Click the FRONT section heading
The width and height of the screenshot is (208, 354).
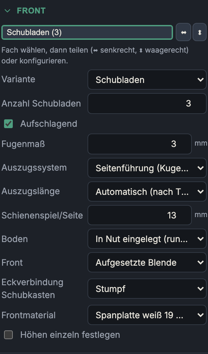(x=31, y=10)
